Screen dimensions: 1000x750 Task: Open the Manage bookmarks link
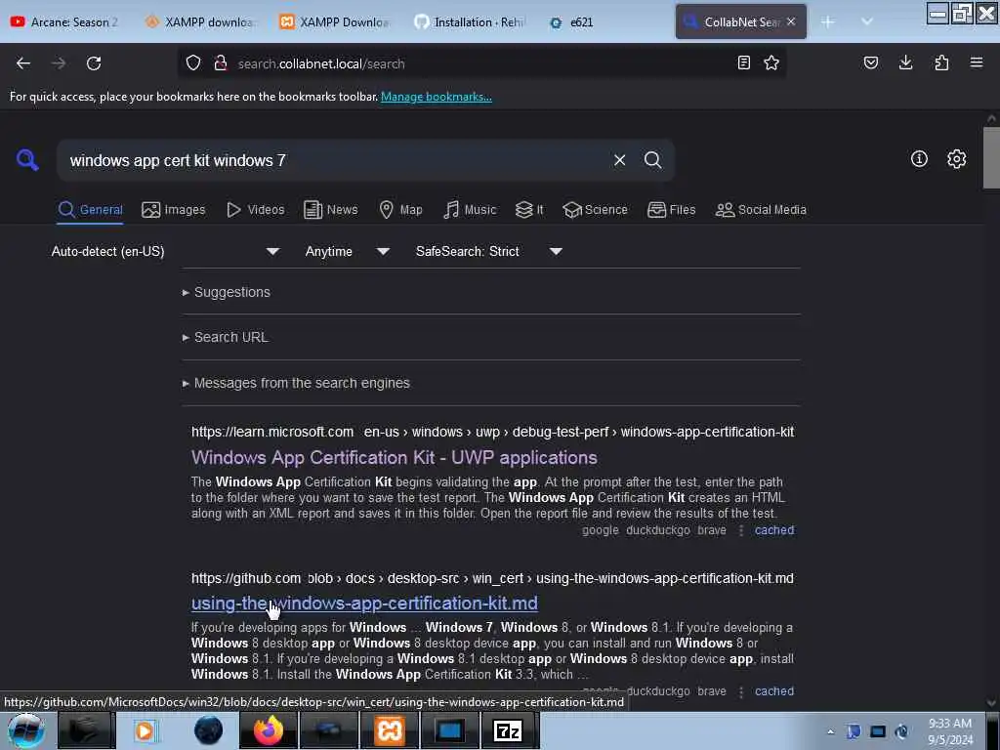pos(437,97)
